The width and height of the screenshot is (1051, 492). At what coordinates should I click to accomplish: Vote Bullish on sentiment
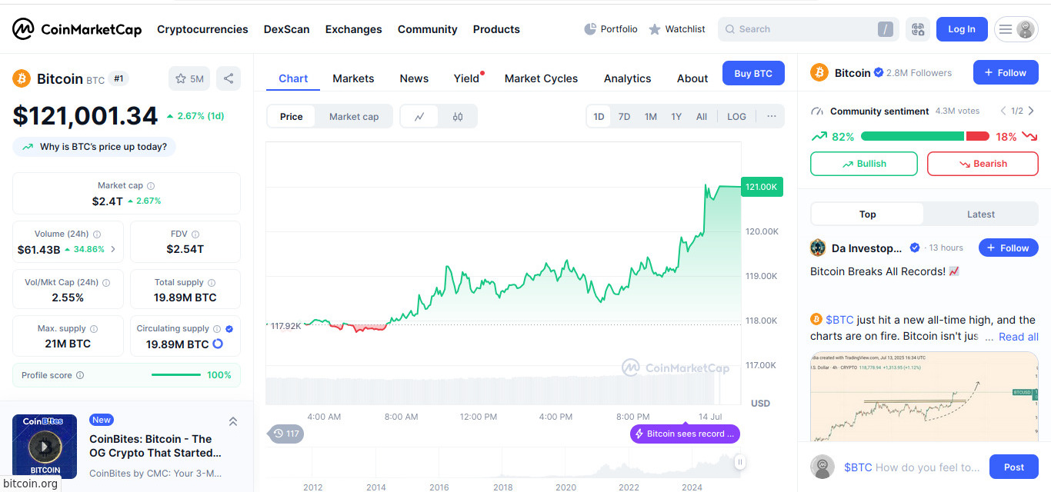864,164
